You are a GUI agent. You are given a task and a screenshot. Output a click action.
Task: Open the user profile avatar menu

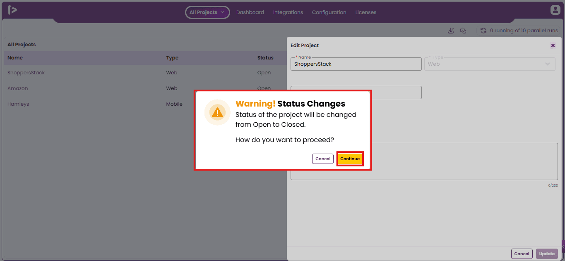coord(555,10)
